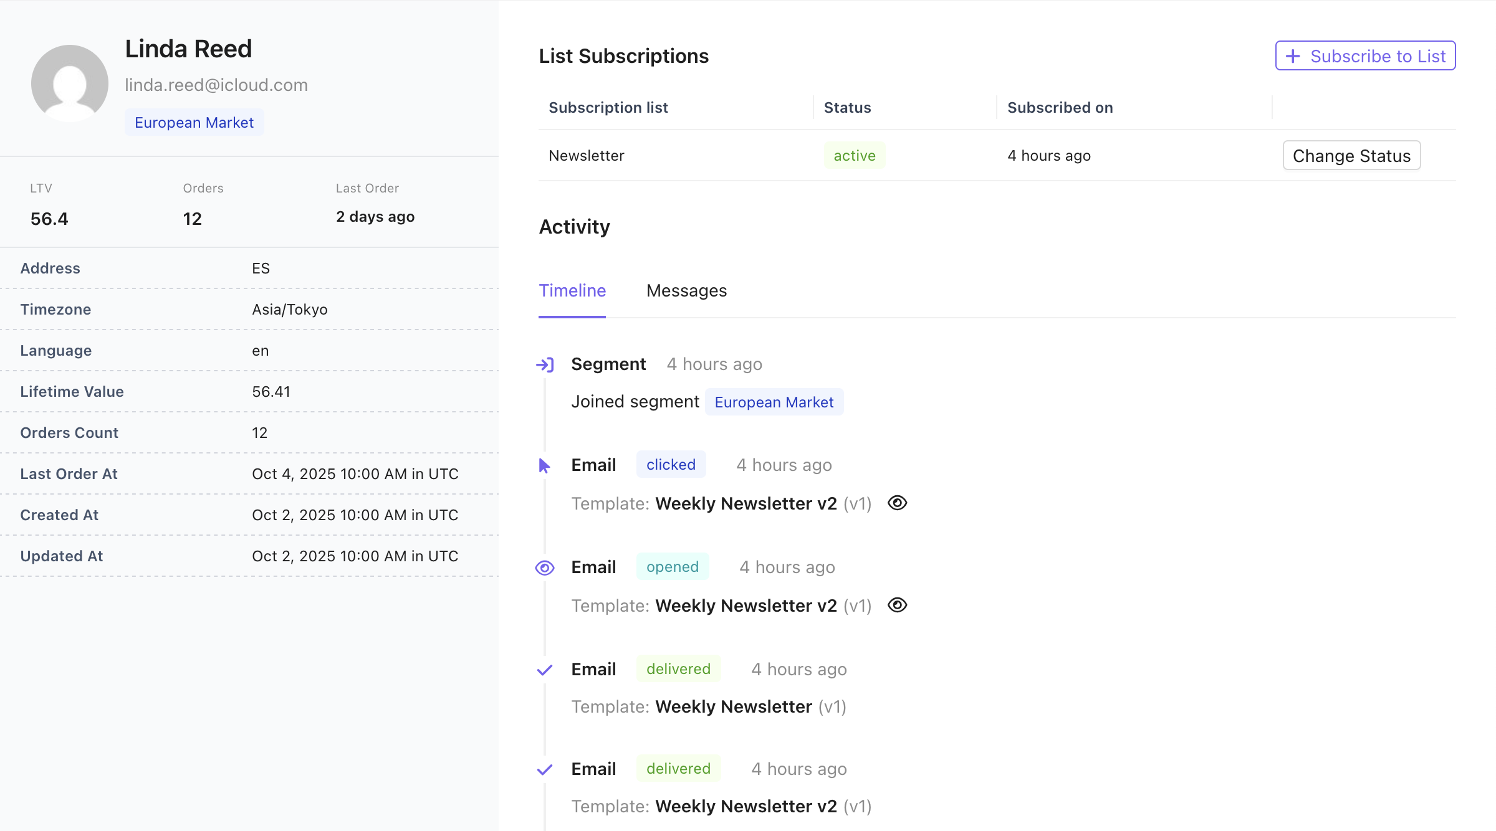The image size is (1496, 831).
Task: Click the eye preview icon on the clicked email
Action: [897, 503]
